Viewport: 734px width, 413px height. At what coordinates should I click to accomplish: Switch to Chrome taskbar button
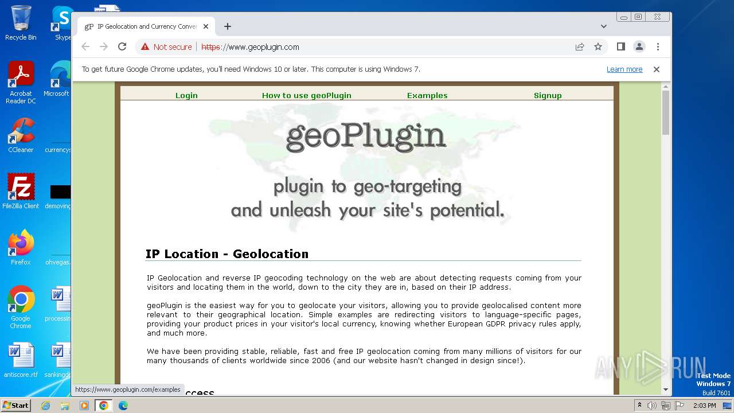point(104,406)
